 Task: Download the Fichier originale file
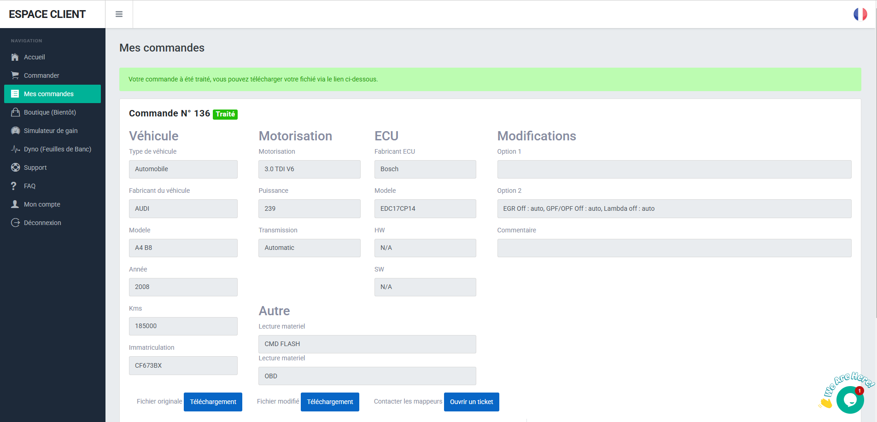coord(213,402)
